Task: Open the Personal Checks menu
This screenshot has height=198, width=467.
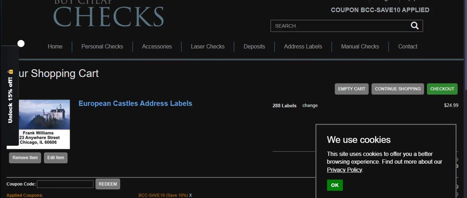Action: [102, 47]
